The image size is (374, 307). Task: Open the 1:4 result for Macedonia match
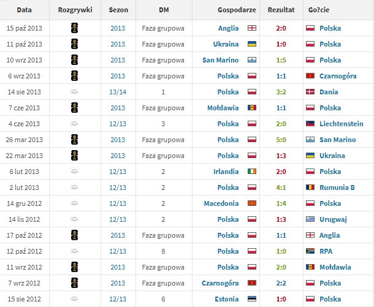click(281, 203)
